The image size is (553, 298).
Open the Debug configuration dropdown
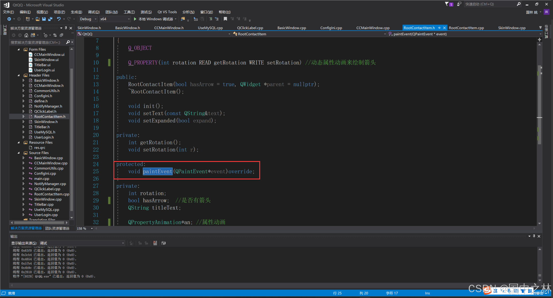pos(88,19)
